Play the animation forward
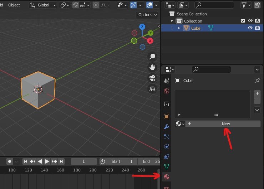Viewport: 264px width, 189px height. click(47, 161)
